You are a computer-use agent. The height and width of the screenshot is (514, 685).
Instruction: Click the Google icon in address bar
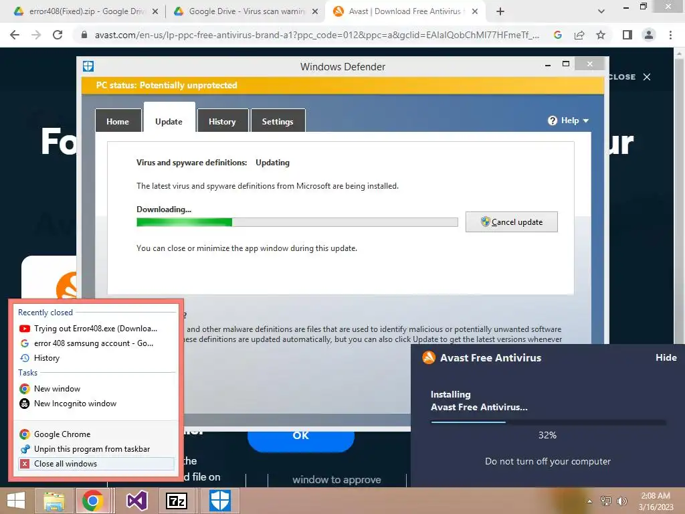[557, 35]
